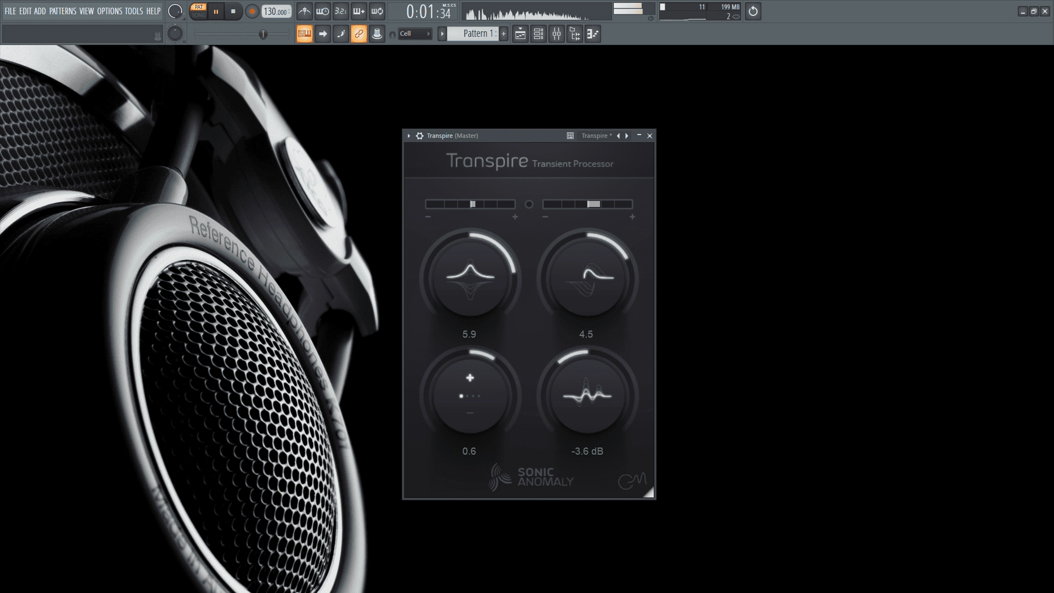Click the main swing slider handle
The width and height of the screenshot is (1054, 593).
coord(263,34)
